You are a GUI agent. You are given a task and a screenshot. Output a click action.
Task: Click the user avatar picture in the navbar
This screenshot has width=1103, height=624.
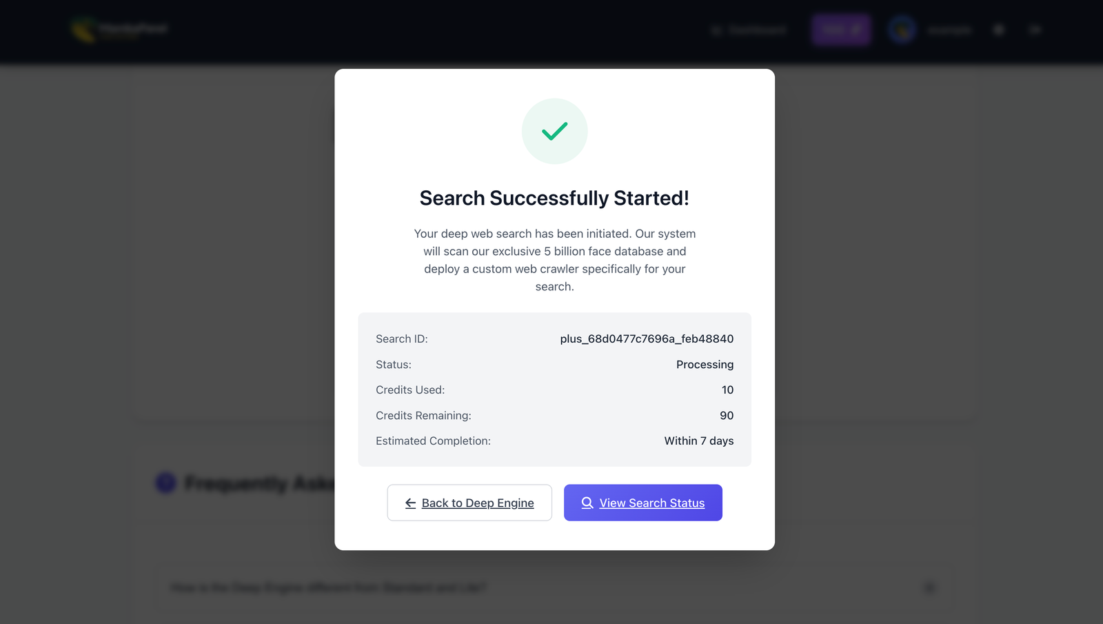(x=901, y=30)
